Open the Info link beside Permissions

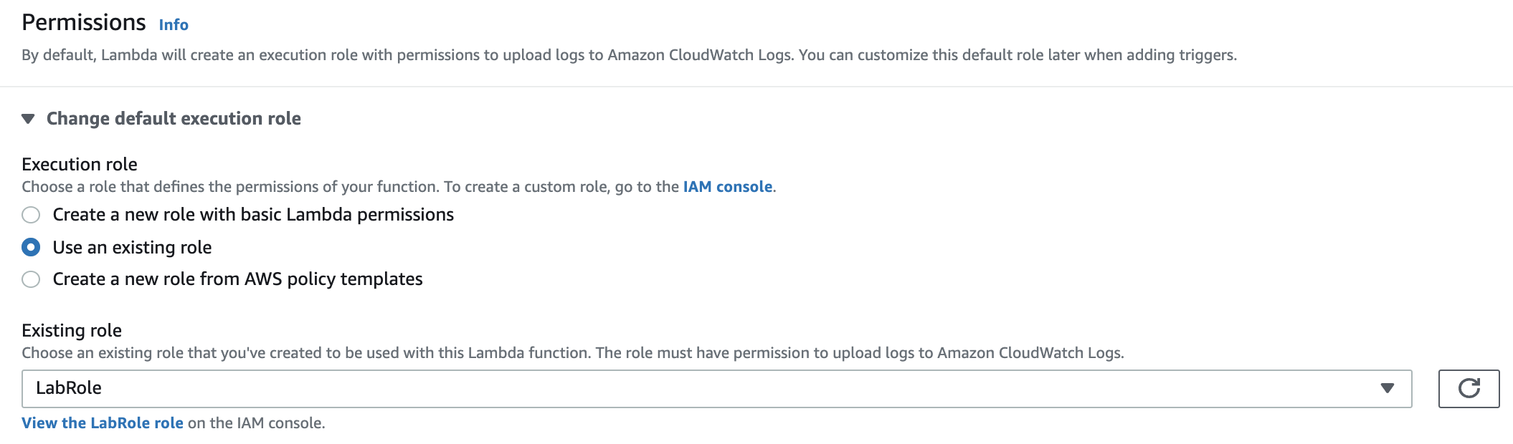click(x=174, y=25)
